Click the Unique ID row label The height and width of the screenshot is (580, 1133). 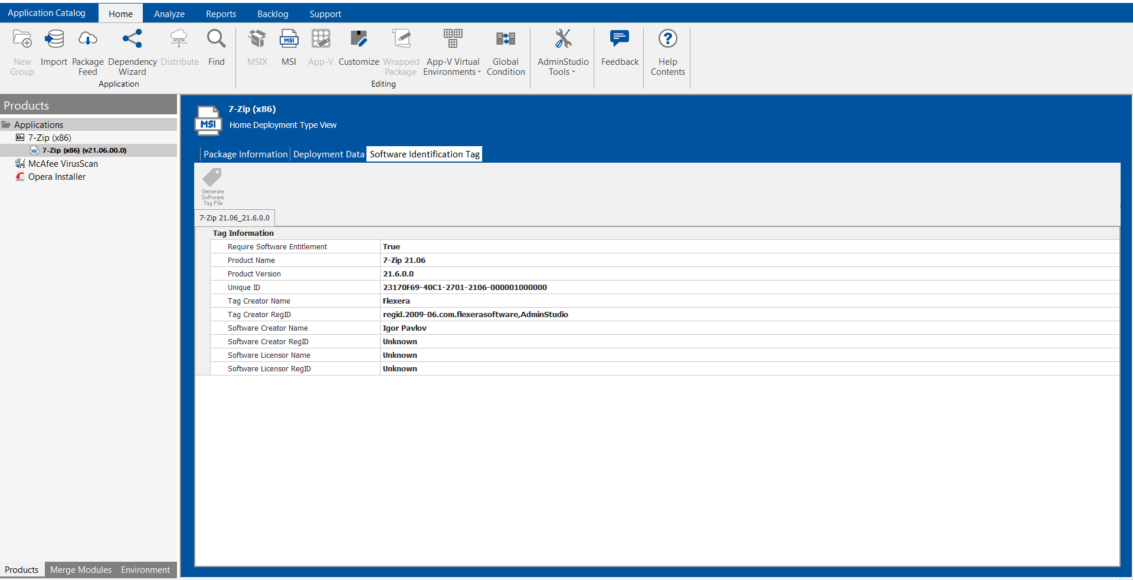pyautogui.click(x=244, y=288)
